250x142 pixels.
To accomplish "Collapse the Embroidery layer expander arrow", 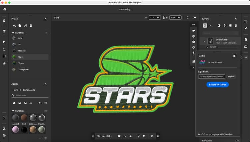I will click(x=204, y=41).
